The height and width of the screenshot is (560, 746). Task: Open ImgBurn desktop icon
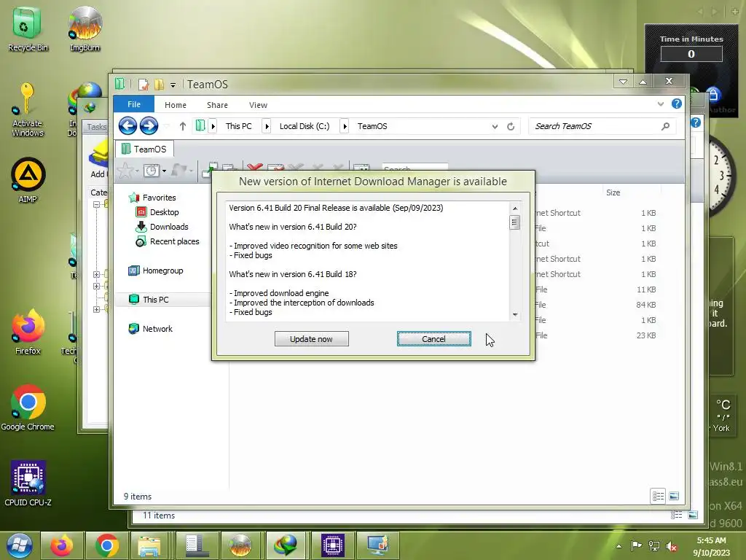coord(85,29)
